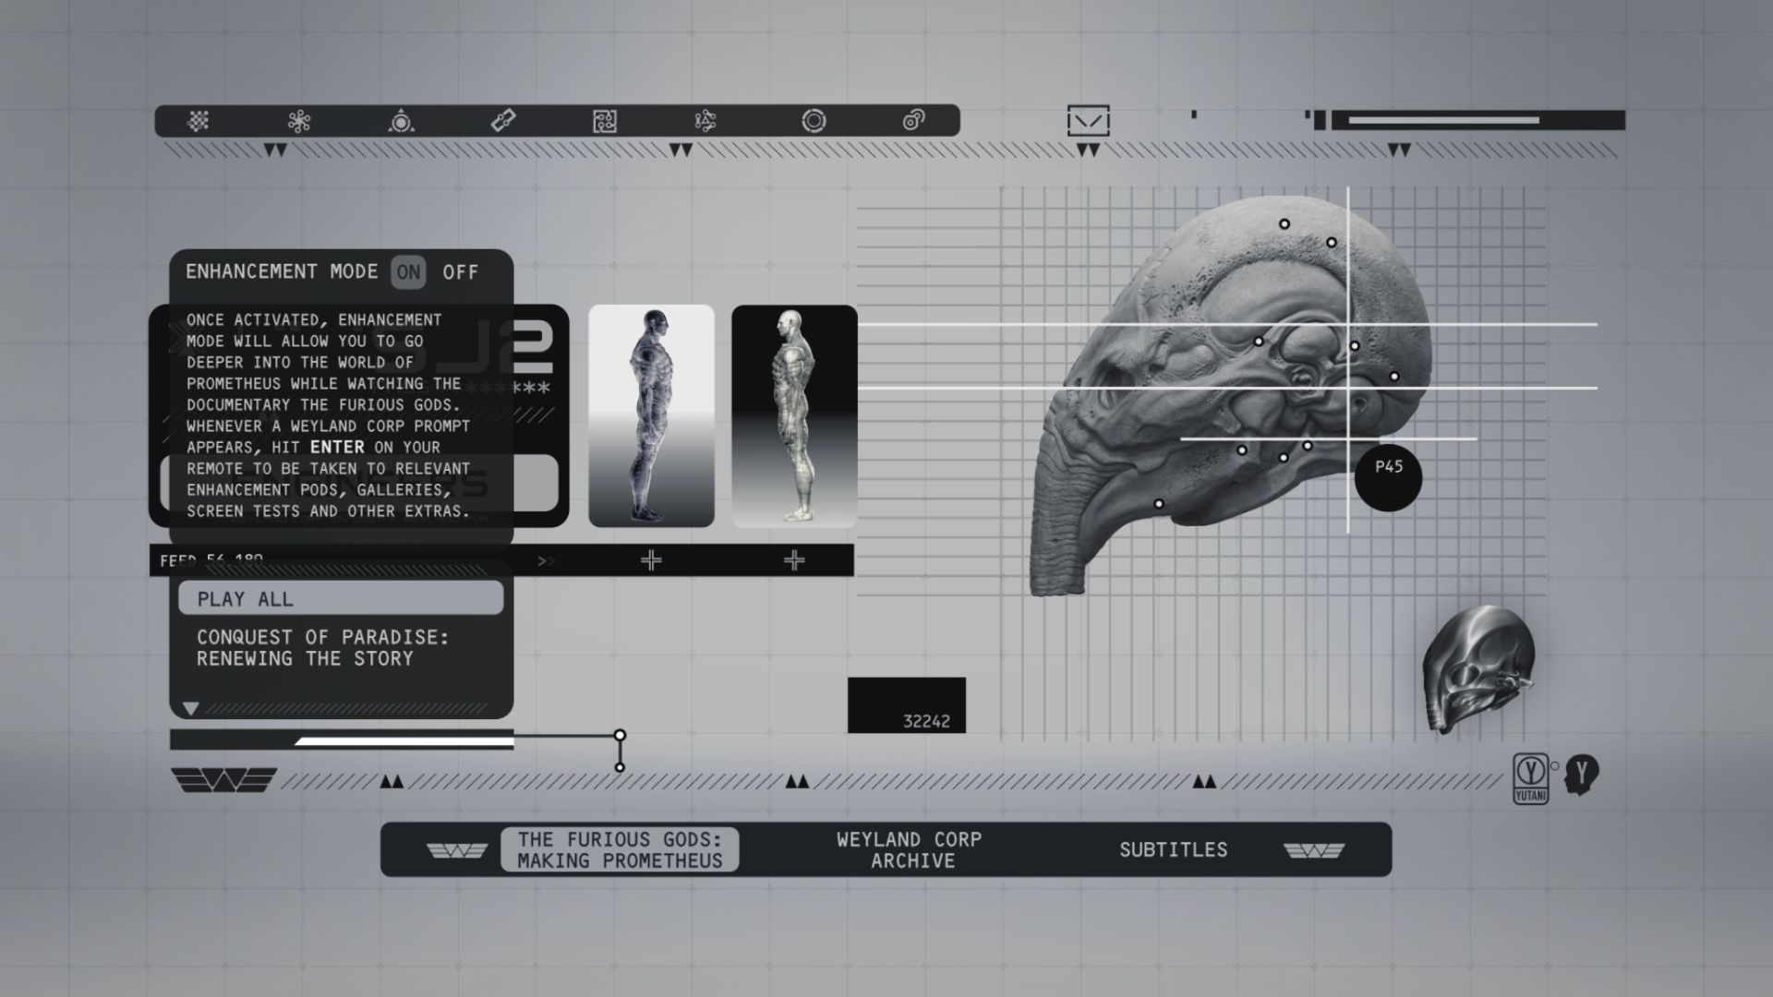The image size is (1773, 997).
Task: Select Play All
Action: coord(341,598)
